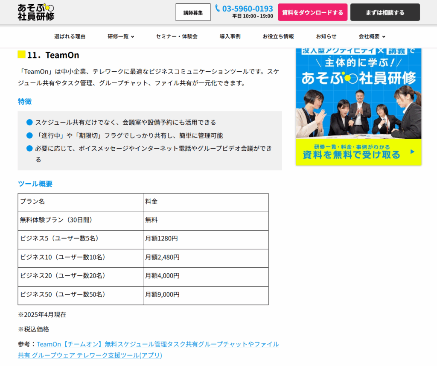
Task: Call the number 03-5960-0193 link
Action: (248, 9)
